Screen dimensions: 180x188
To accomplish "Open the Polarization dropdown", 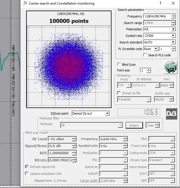I will tap(173, 29).
